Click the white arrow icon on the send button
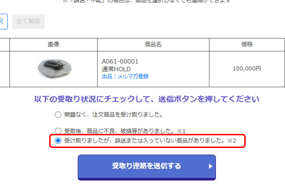Image resolution: width=285 pixels, height=190 pixels. click(x=210, y=166)
